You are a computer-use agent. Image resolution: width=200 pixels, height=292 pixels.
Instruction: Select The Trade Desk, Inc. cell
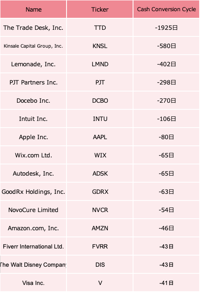click(33, 28)
